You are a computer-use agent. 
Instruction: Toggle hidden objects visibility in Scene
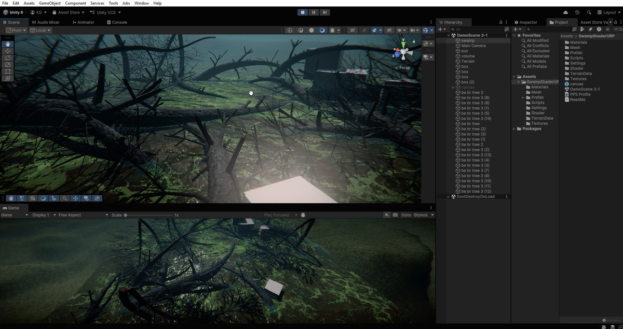pos(389,30)
